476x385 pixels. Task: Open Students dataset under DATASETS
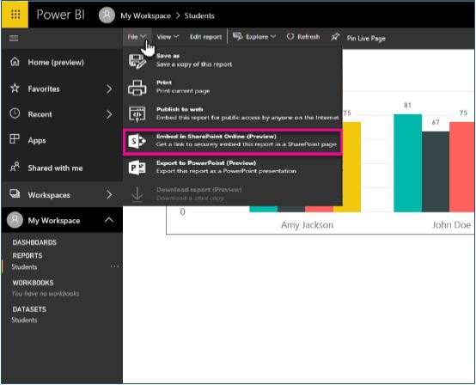24,320
